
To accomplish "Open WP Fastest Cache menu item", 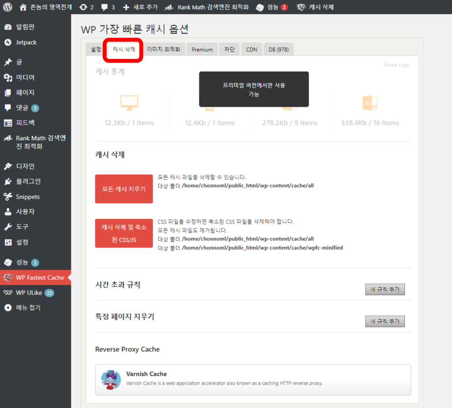I will point(35,277).
